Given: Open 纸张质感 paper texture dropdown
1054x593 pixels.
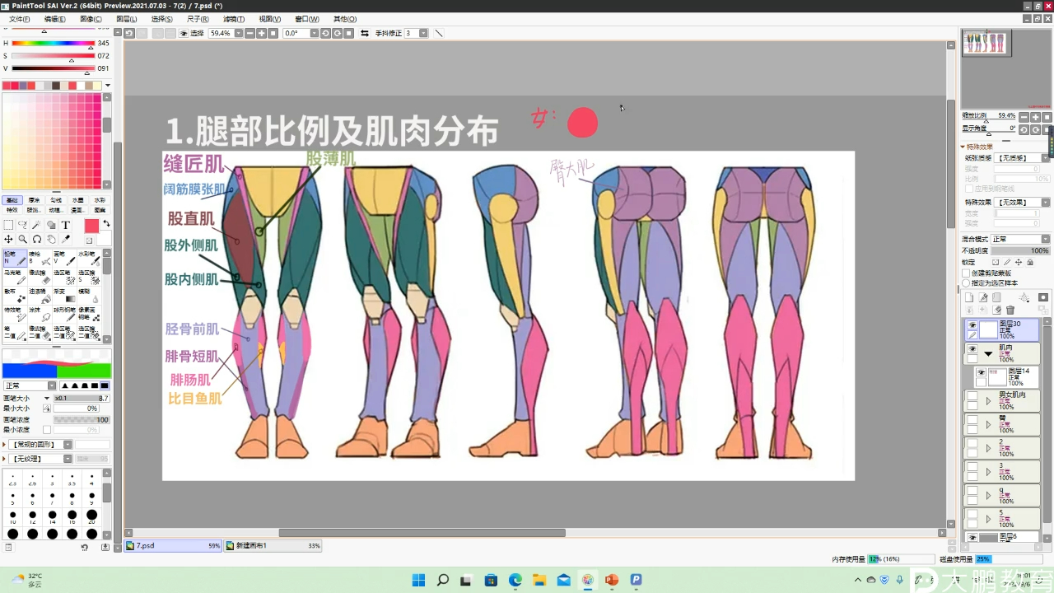Looking at the screenshot, I should coord(1022,158).
